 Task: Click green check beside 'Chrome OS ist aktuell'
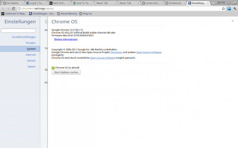click(53, 68)
